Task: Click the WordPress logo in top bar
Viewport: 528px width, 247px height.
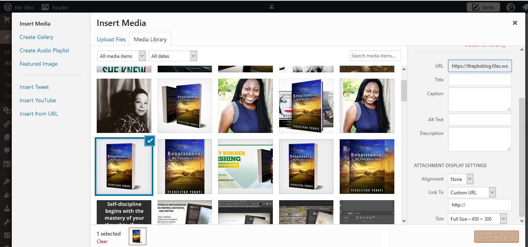Action: (7, 7)
